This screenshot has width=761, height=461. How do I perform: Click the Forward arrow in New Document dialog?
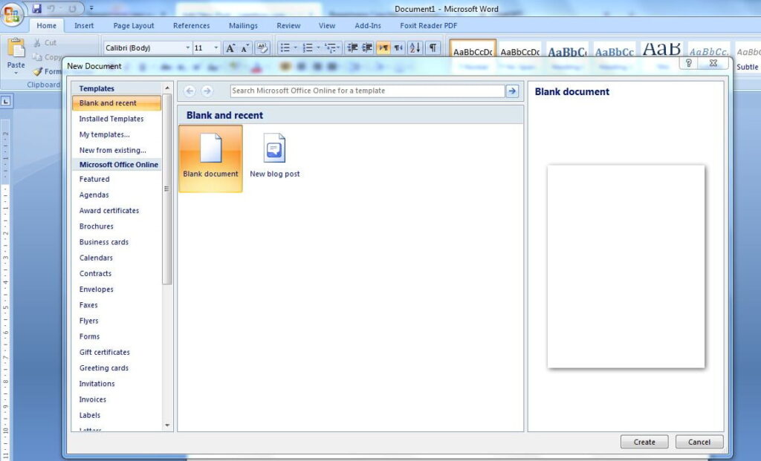(207, 91)
